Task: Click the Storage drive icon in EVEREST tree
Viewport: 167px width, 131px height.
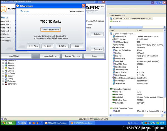Action: point(6,63)
